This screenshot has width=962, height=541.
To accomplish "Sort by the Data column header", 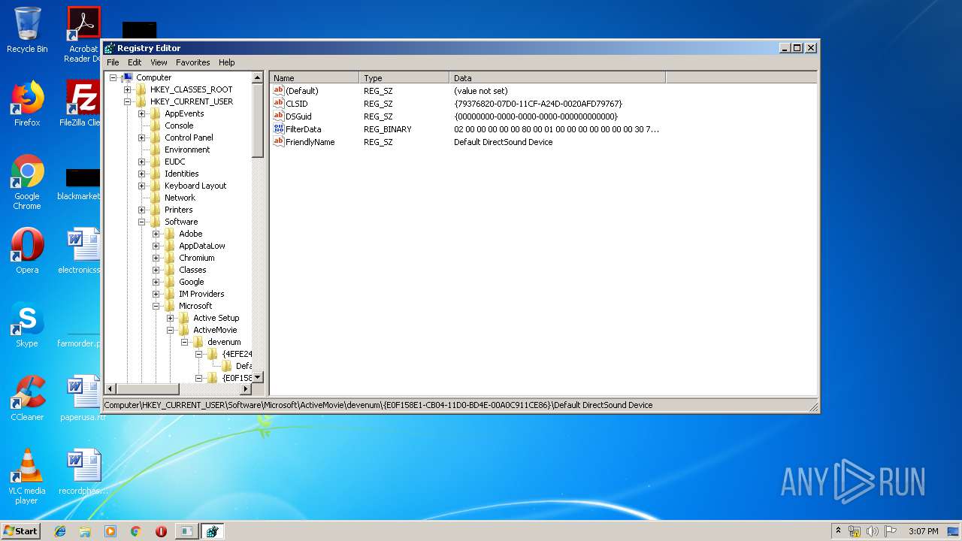I will (558, 78).
